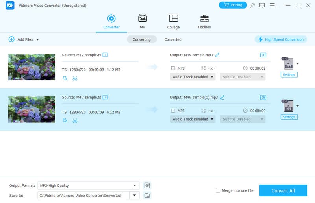Expand the Save to path dropdown
Screen dimensions: 315x203
(135, 196)
